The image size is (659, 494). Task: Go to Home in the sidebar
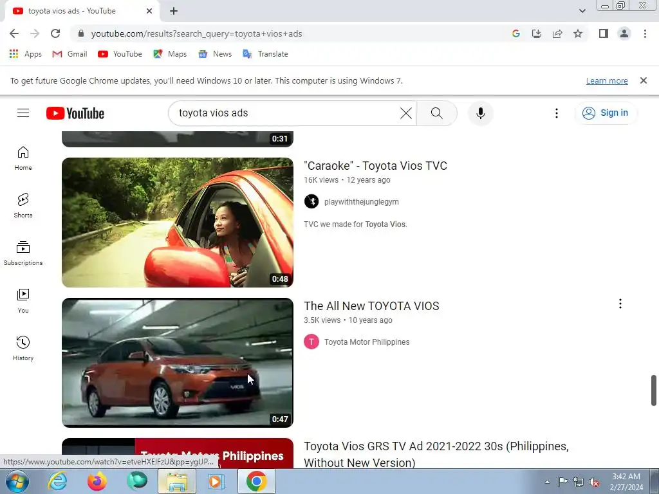(x=23, y=158)
